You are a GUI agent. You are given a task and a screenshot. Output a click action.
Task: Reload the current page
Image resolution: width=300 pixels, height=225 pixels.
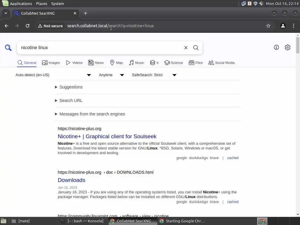coord(28,26)
